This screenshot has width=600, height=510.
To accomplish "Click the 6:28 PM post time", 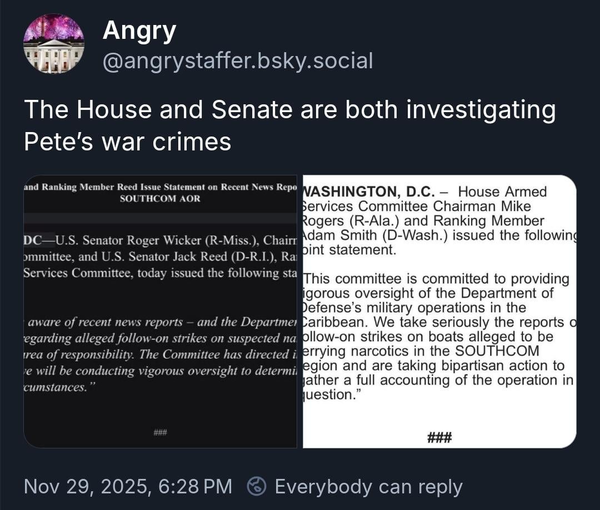I will pos(195,487).
